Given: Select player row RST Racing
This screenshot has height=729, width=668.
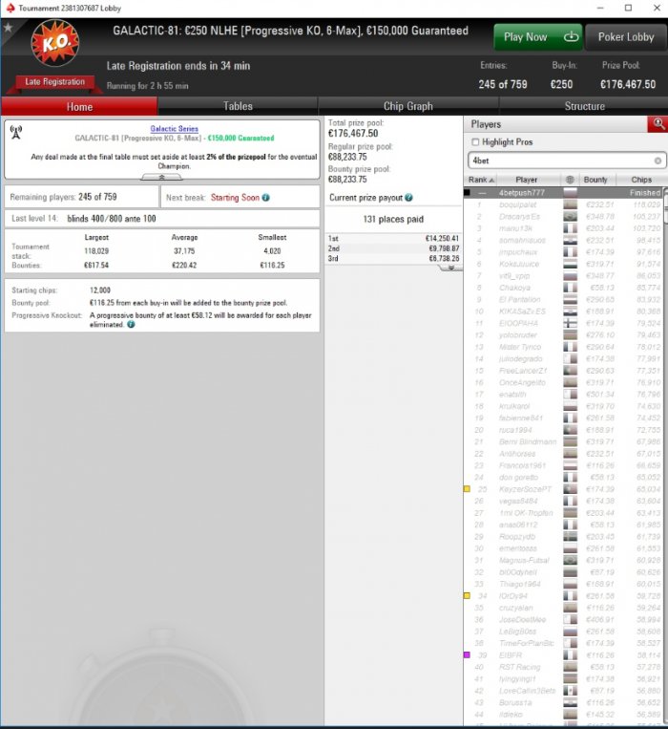Looking at the screenshot, I should (x=563, y=667).
